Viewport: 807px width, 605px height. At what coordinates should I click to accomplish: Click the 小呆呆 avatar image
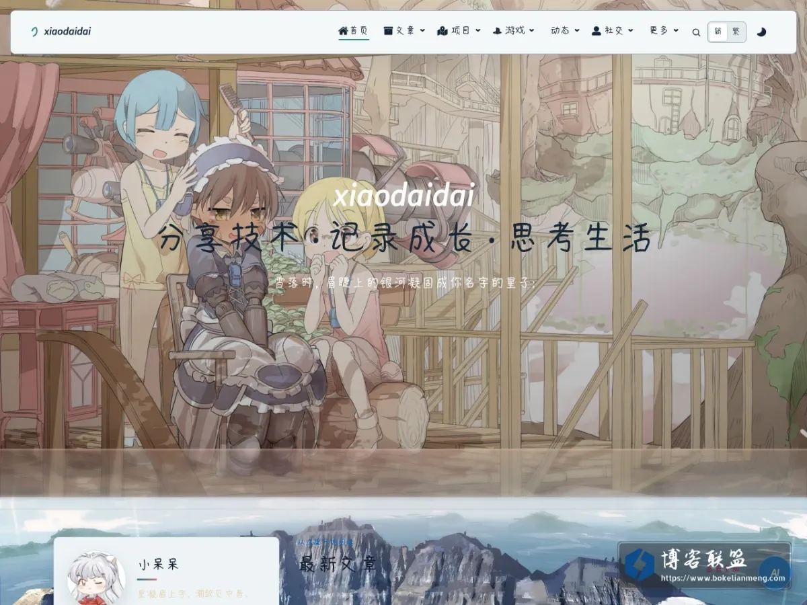pyautogui.click(x=96, y=578)
